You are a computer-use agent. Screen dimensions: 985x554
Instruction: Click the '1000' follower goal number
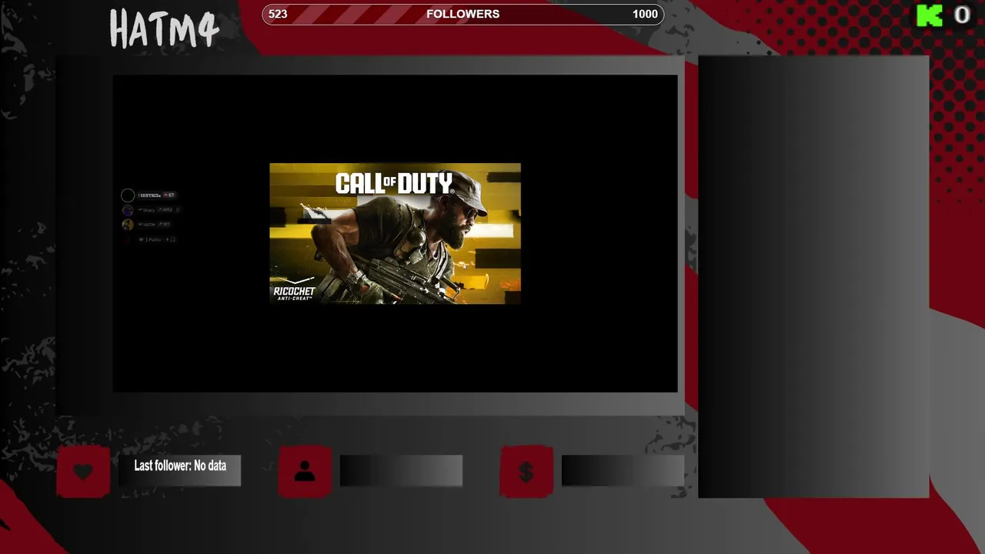(645, 14)
